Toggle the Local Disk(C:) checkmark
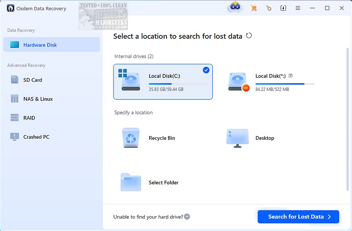352x231 pixels. pyautogui.click(x=206, y=70)
